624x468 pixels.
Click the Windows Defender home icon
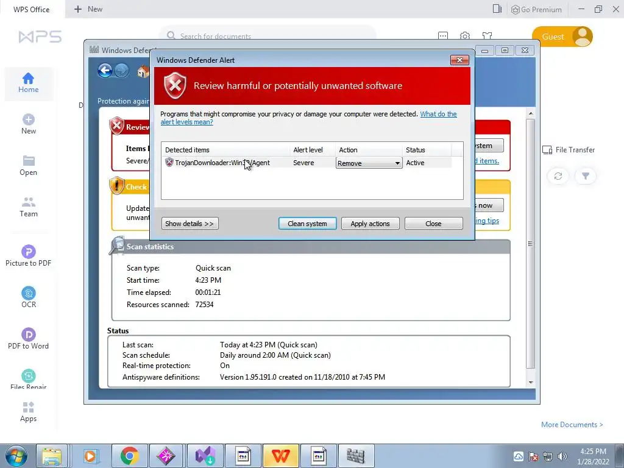[143, 72]
